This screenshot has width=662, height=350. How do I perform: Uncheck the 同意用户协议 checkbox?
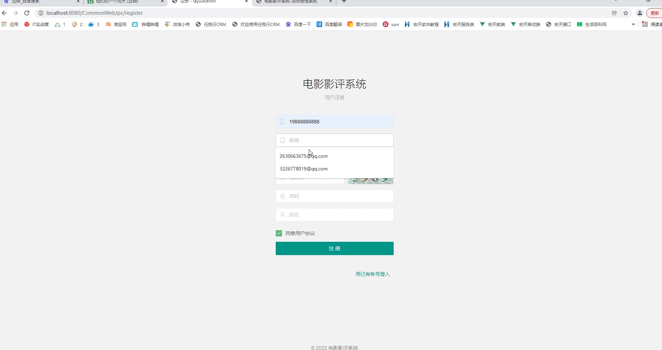coord(279,233)
